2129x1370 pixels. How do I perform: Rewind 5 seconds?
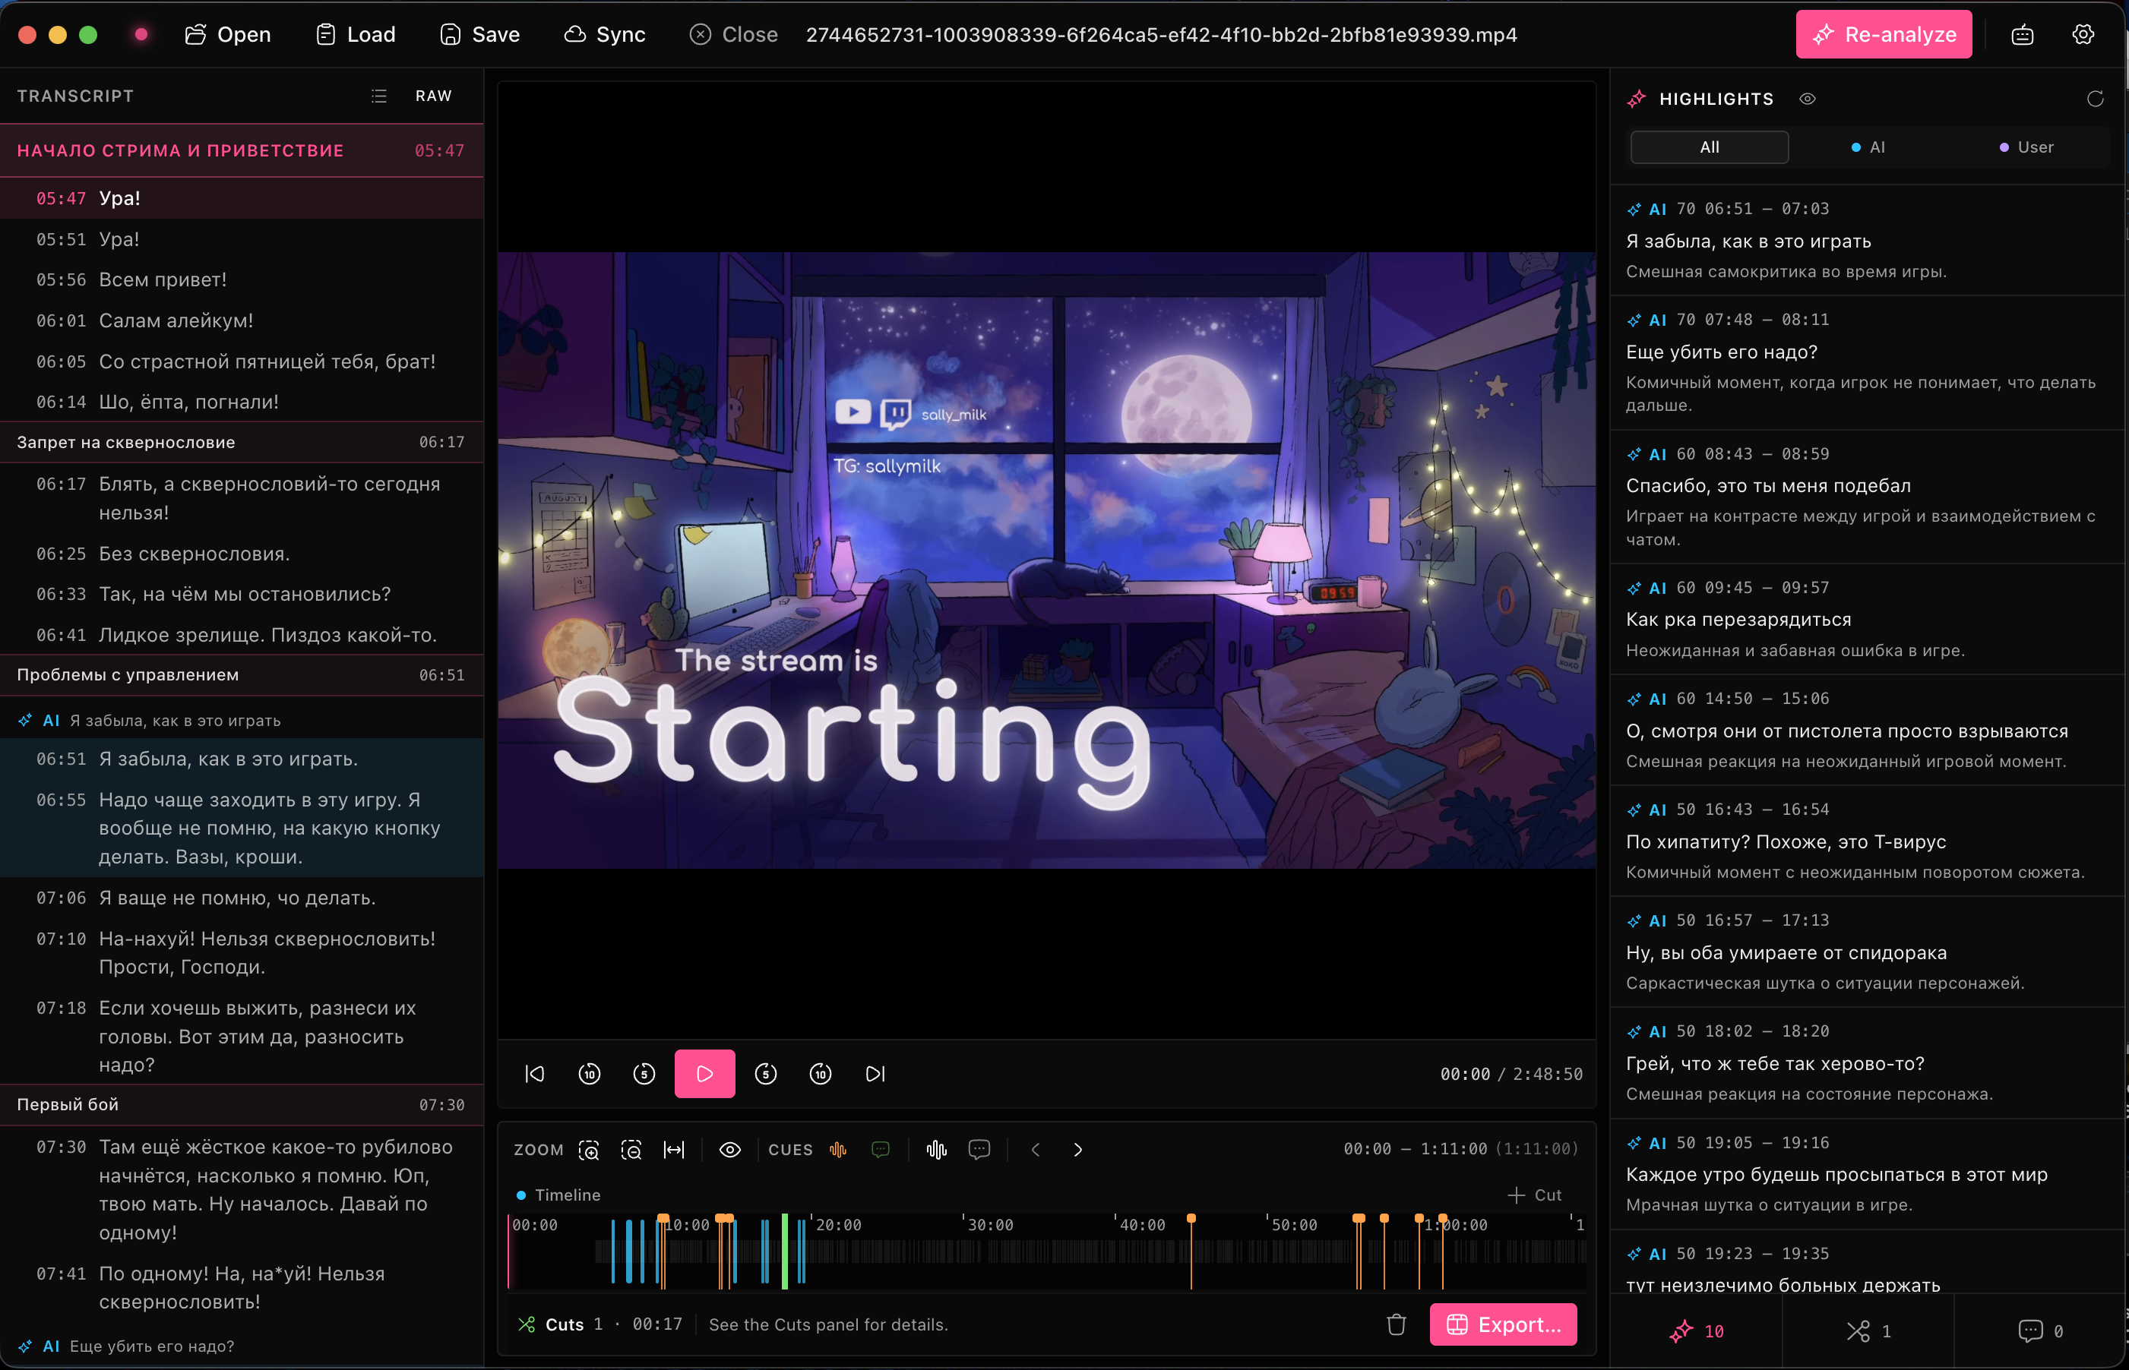(644, 1074)
